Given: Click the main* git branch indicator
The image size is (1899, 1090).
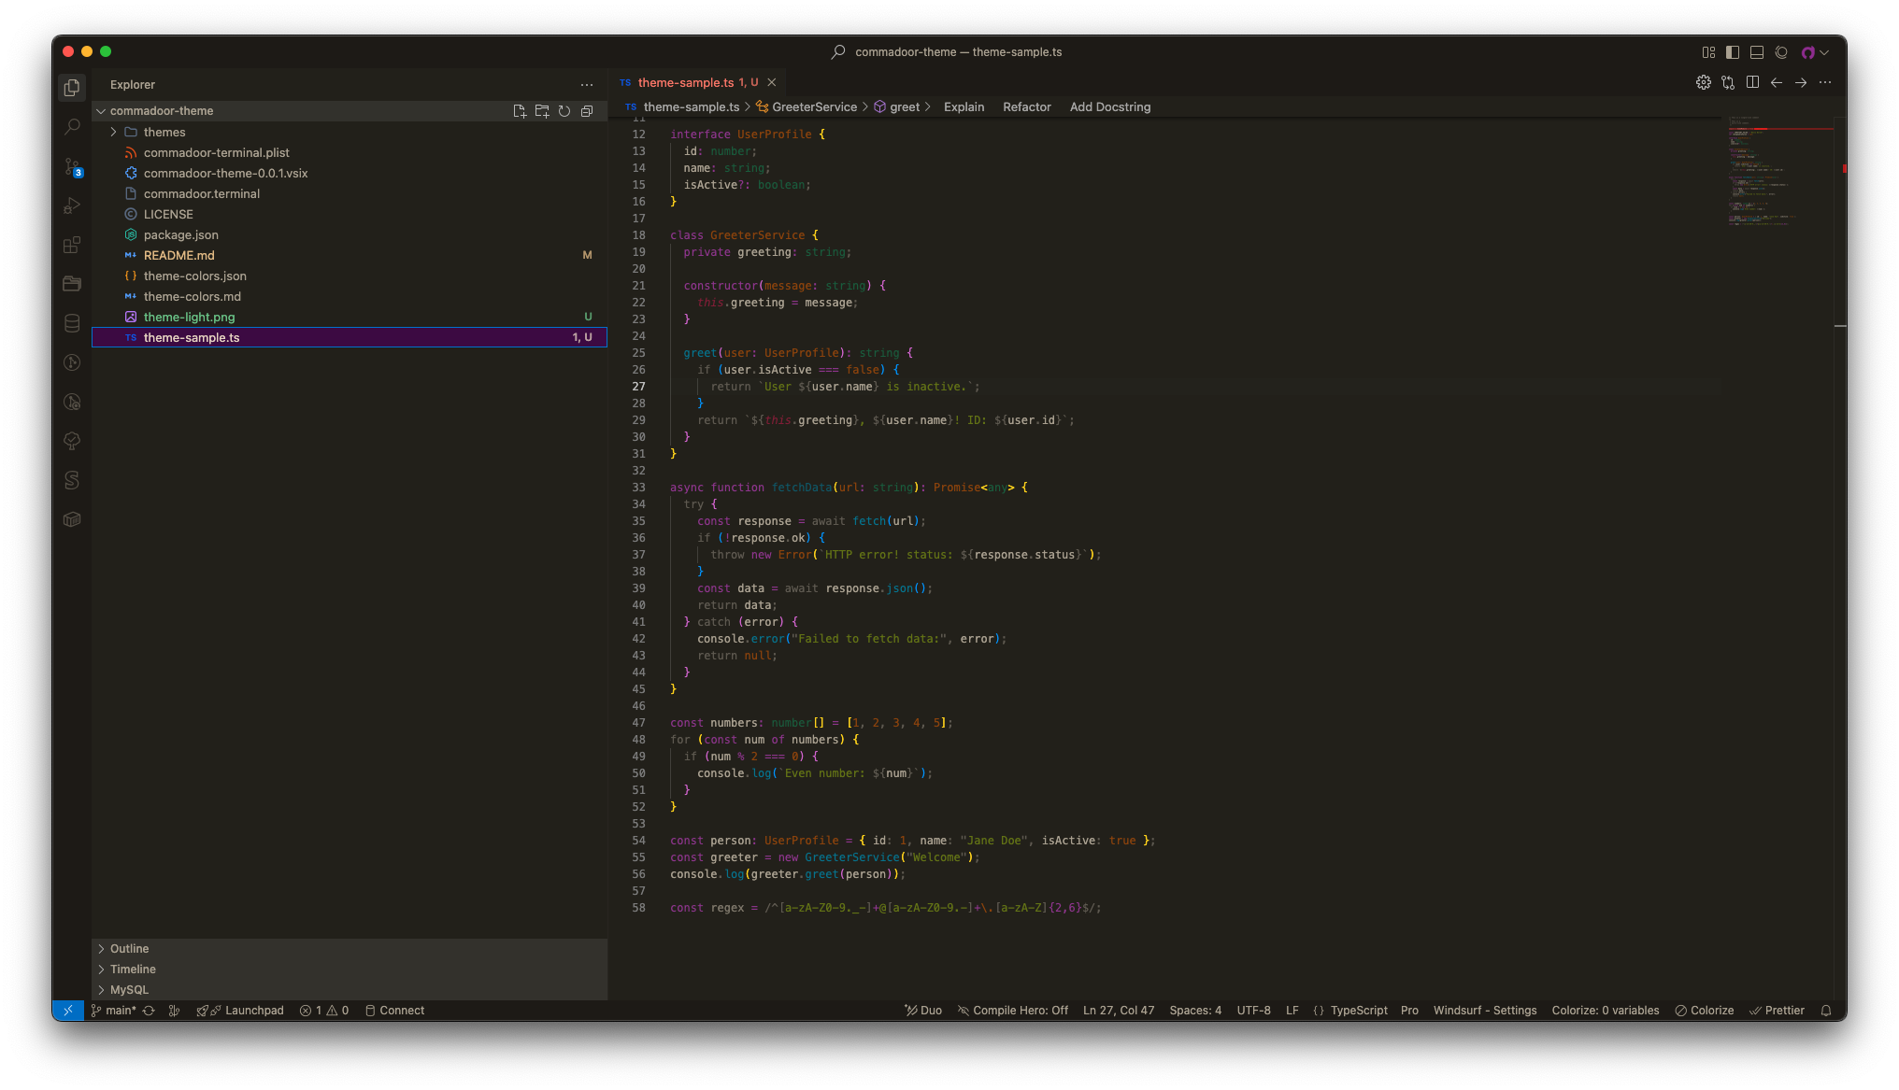Looking at the screenshot, I should (x=114, y=1011).
